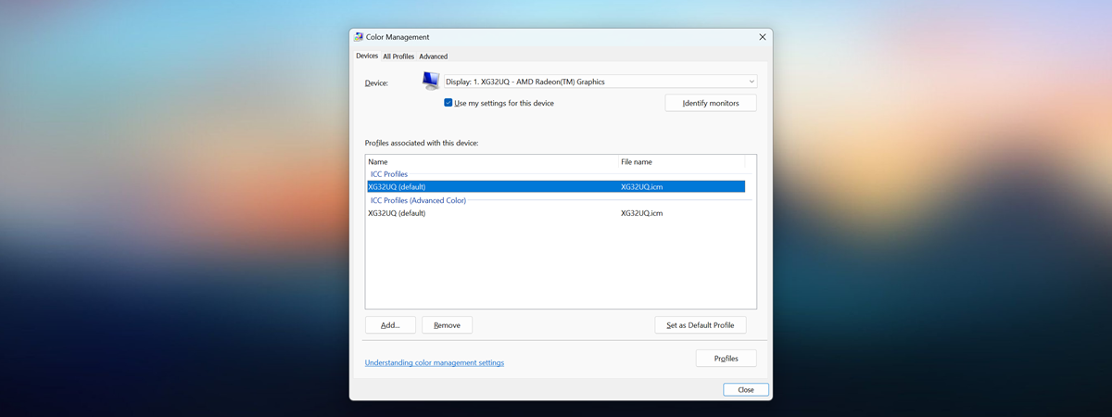This screenshot has width=1112, height=417.
Task: Click the Identify monitors button
Action: pyautogui.click(x=711, y=103)
